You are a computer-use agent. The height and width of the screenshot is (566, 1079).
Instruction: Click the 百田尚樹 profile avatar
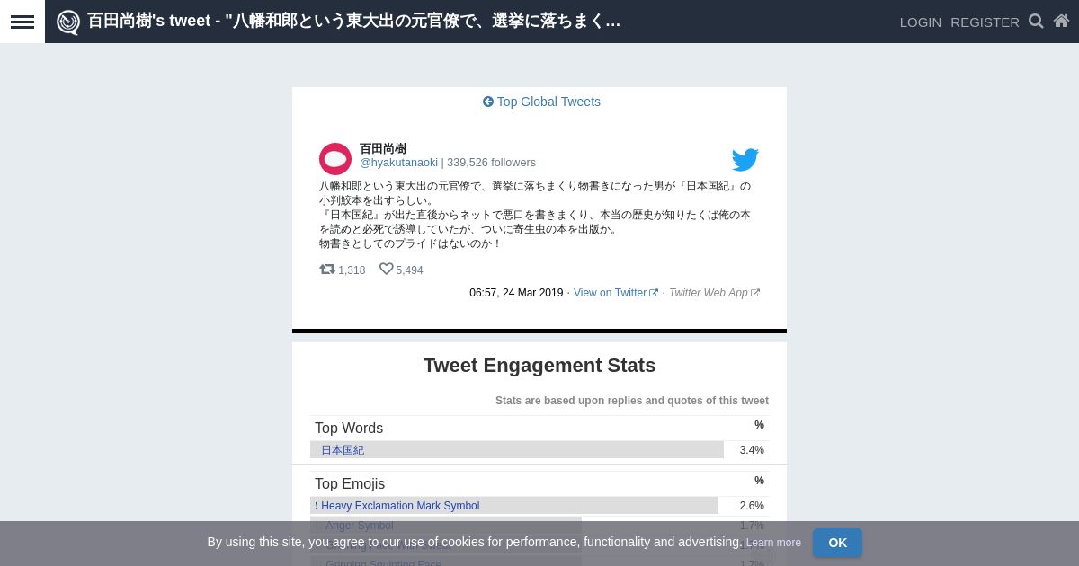click(335, 159)
